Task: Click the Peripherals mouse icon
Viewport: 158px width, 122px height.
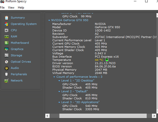Action: click(x=7, y=74)
